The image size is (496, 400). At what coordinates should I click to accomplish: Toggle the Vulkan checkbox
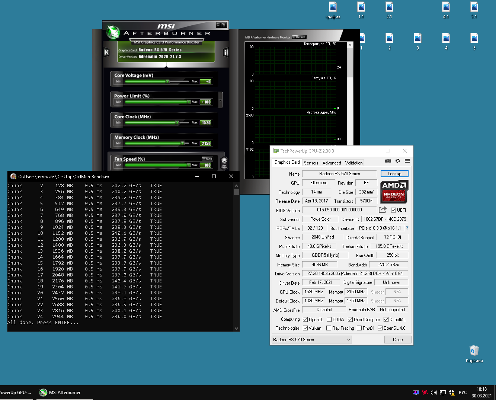pyautogui.click(x=305, y=328)
